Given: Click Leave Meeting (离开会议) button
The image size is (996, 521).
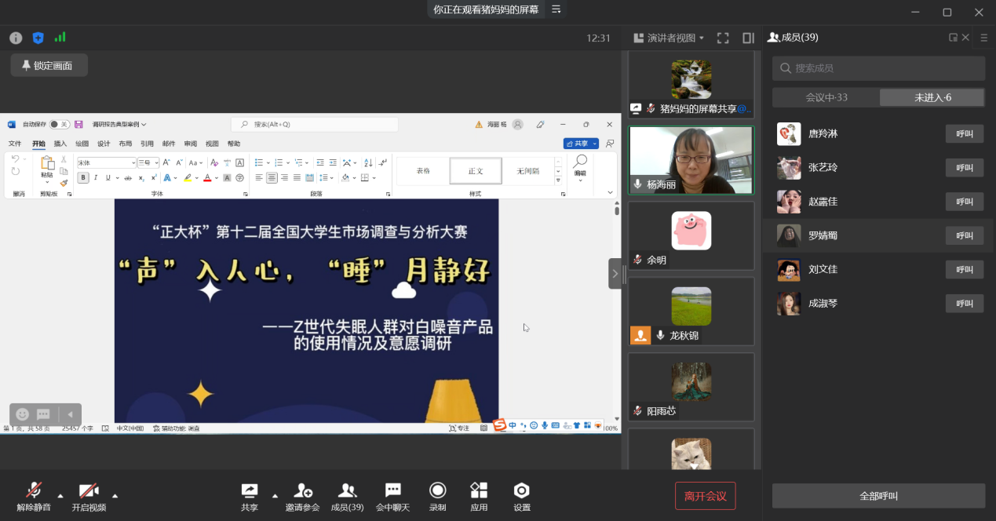Looking at the screenshot, I should 705,496.
